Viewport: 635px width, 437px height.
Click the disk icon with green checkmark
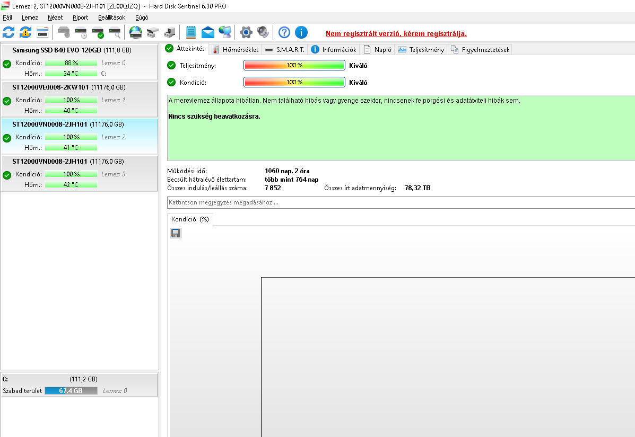[98, 32]
